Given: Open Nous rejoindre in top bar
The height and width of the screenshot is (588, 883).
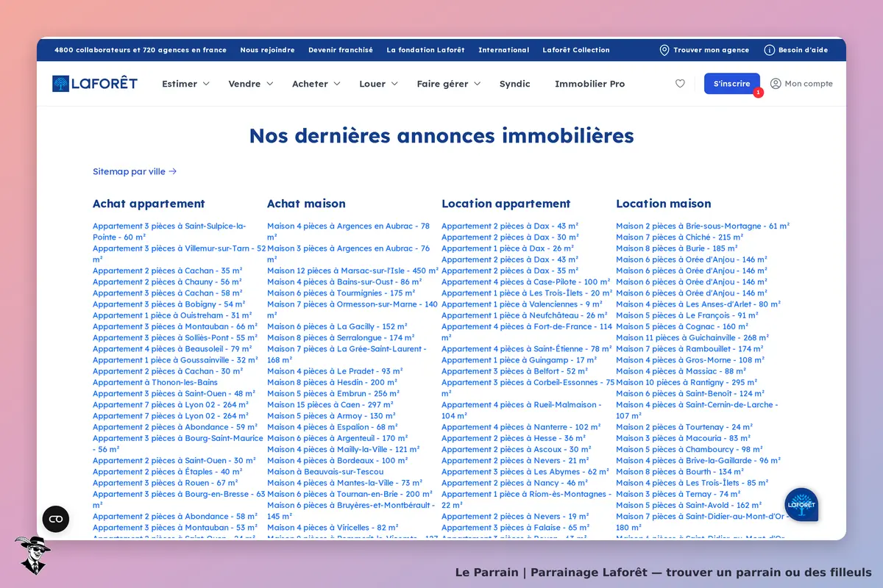Looking at the screenshot, I should coord(267,50).
